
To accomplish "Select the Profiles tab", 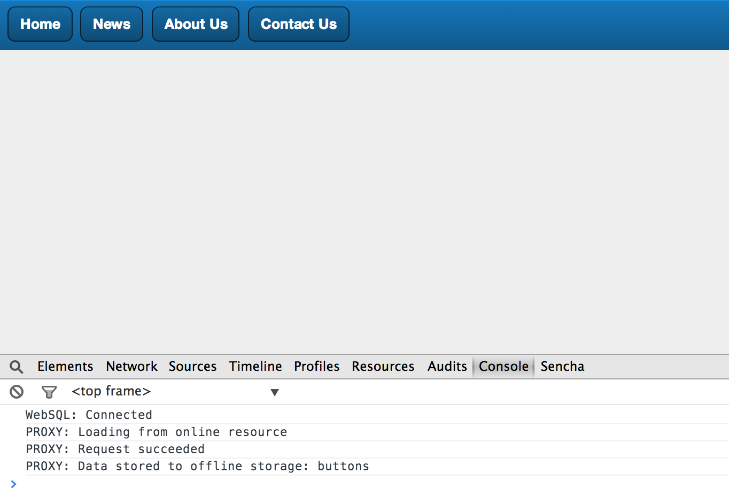I will click(x=316, y=367).
